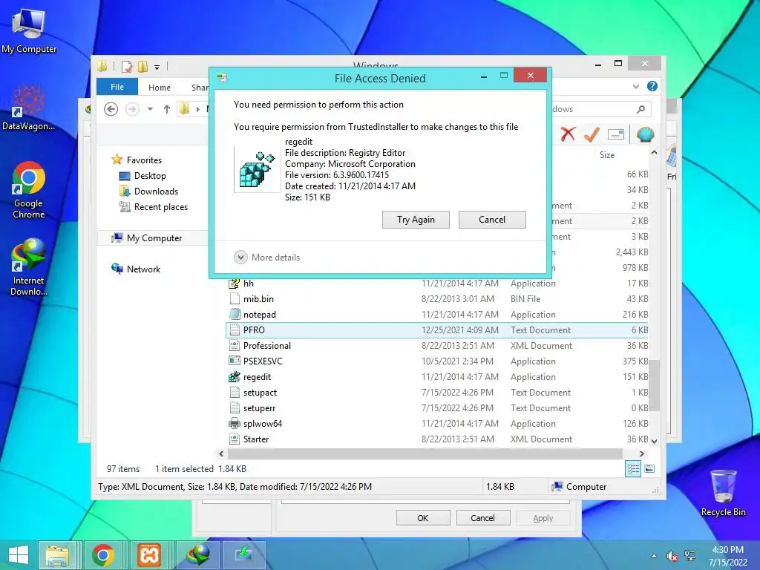The height and width of the screenshot is (570, 760).
Task: Select the setuperr text document
Action: [x=438, y=407]
